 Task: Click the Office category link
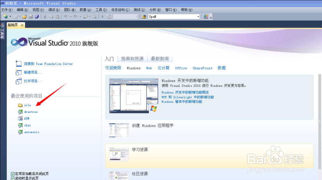(x=181, y=68)
